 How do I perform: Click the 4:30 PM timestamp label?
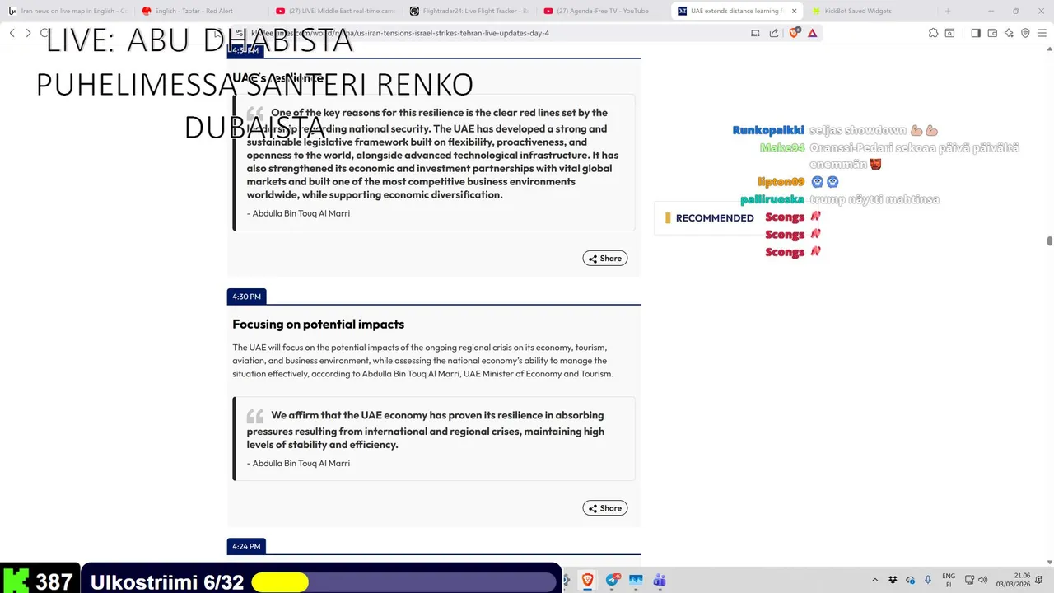tap(246, 296)
